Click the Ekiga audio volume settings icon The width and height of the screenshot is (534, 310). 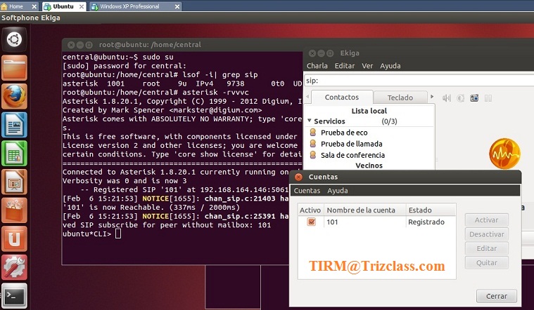[x=446, y=98]
